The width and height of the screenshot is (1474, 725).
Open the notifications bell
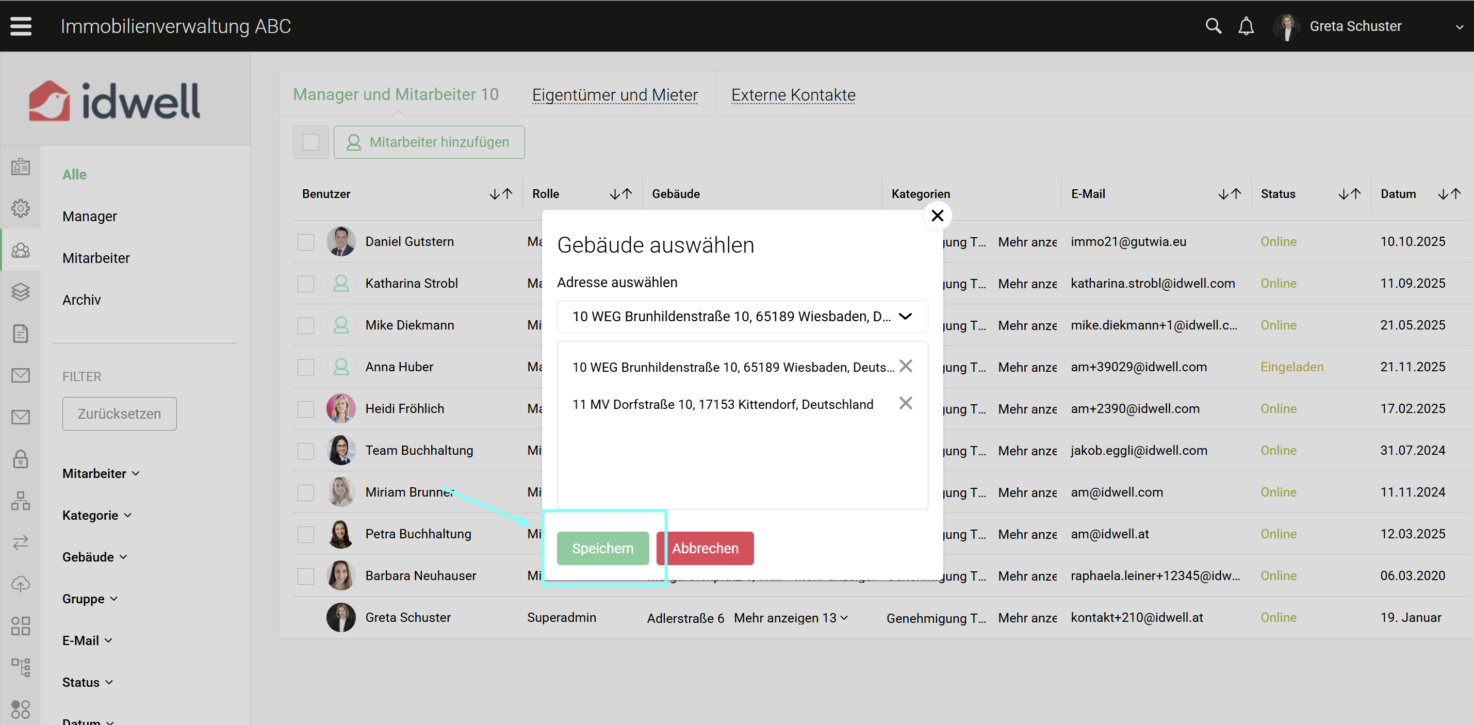[1246, 26]
